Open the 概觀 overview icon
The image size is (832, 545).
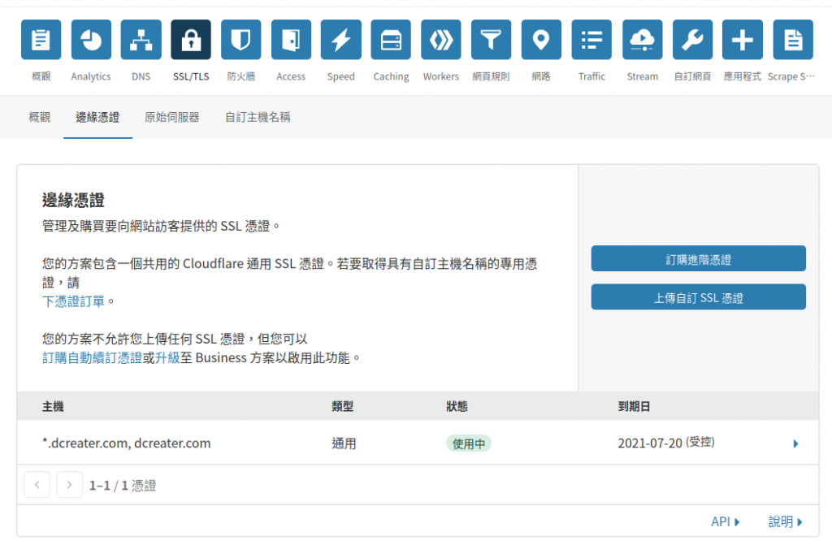tap(41, 40)
